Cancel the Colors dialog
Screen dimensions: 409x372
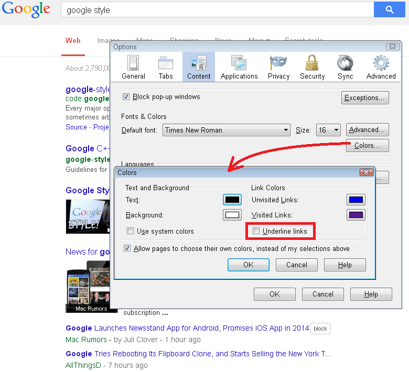click(297, 265)
